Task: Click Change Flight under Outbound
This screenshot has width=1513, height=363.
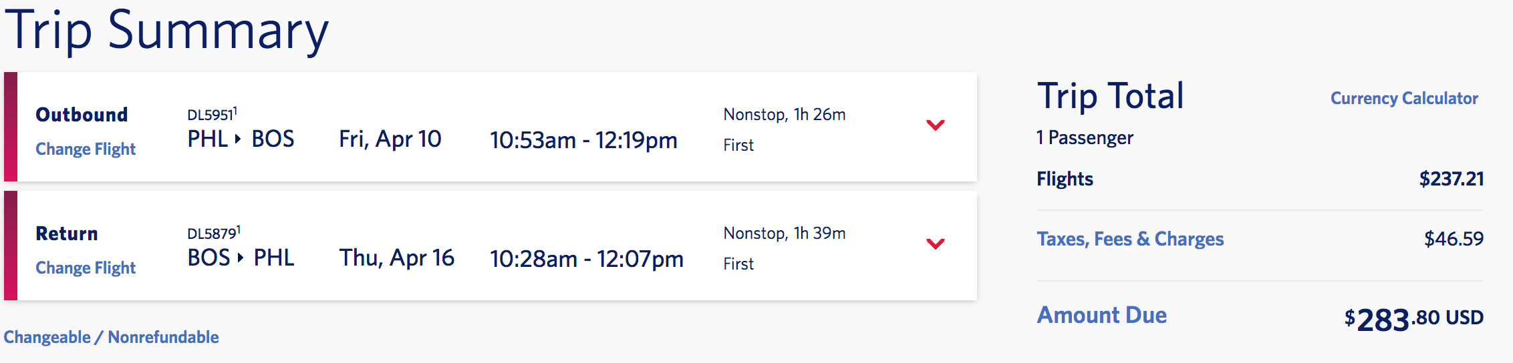Action: [x=86, y=149]
